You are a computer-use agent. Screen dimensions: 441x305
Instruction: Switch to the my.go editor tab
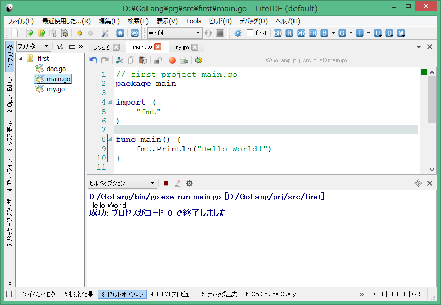181,47
